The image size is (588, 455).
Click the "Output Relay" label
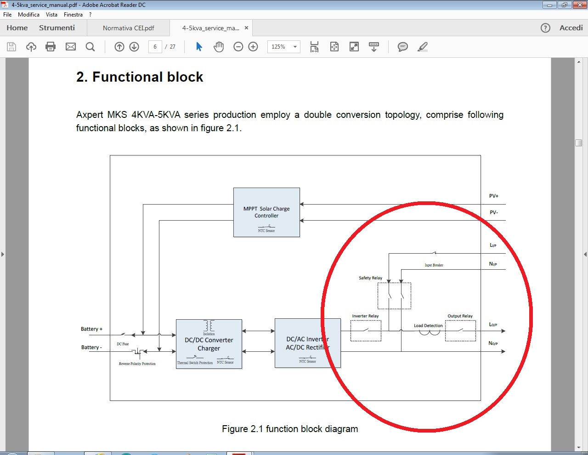(x=460, y=316)
